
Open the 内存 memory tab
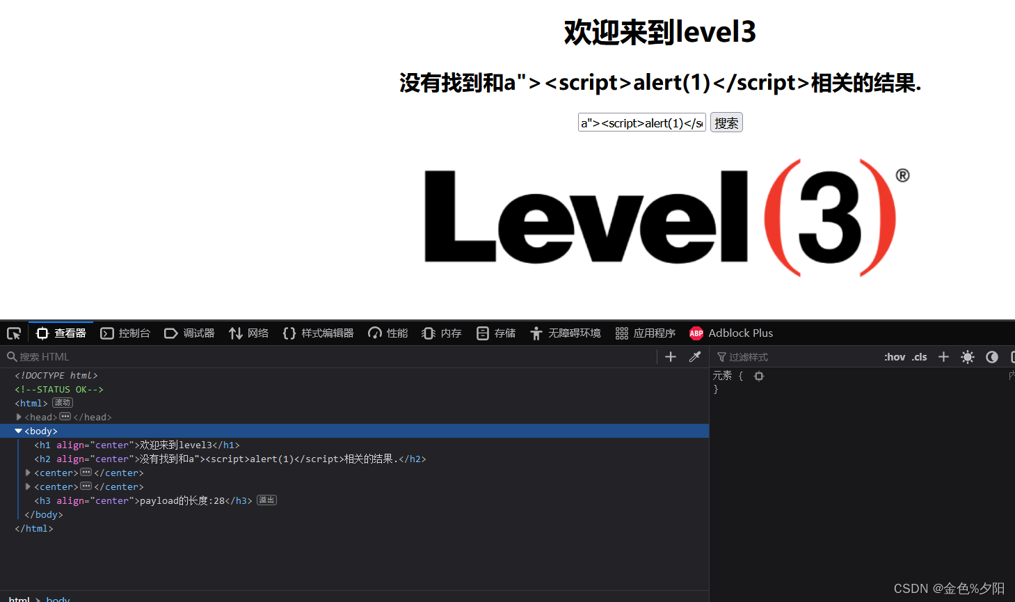442,333
